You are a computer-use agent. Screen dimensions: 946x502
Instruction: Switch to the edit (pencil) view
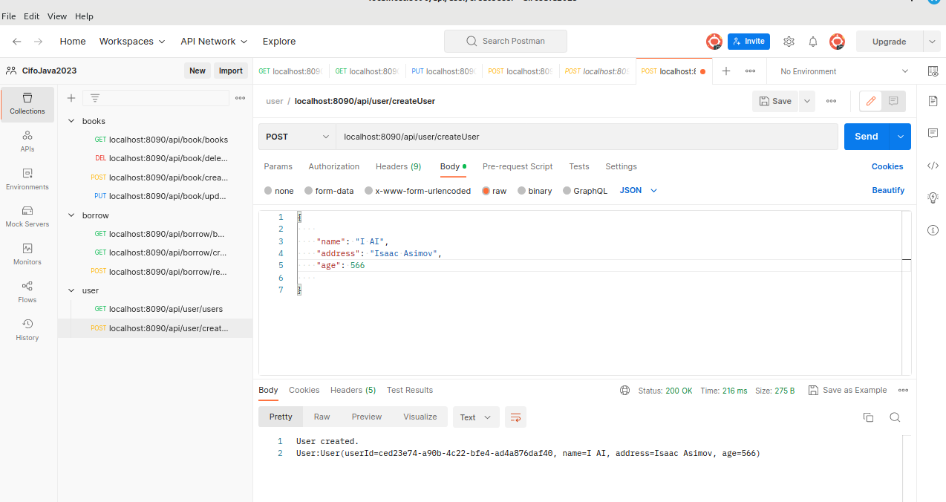(871, 101)
